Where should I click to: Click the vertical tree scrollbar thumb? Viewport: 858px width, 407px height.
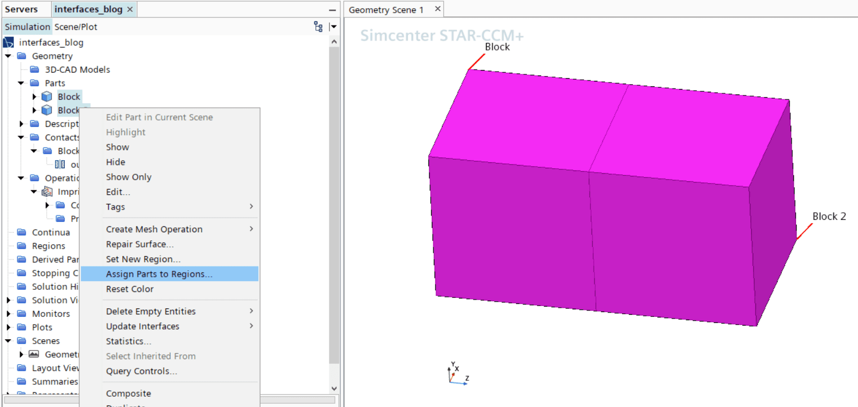tap(334, 205)
